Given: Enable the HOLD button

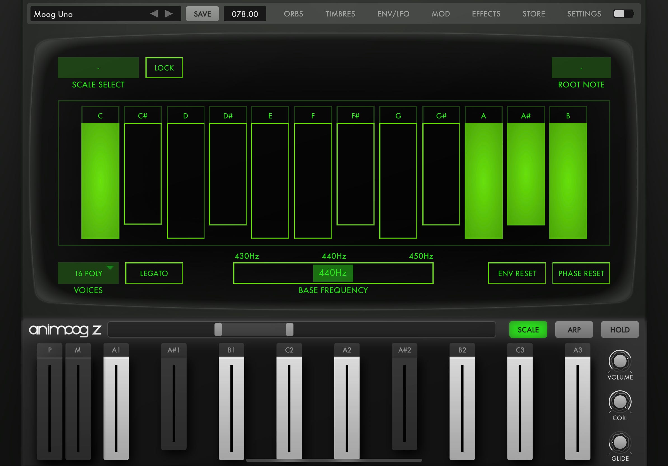Looking at the screenshot, I should pos(620,329).
